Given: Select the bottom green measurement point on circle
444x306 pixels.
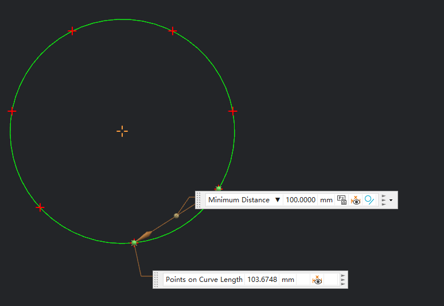Looking at the screenshot, I should pos(134,242).
